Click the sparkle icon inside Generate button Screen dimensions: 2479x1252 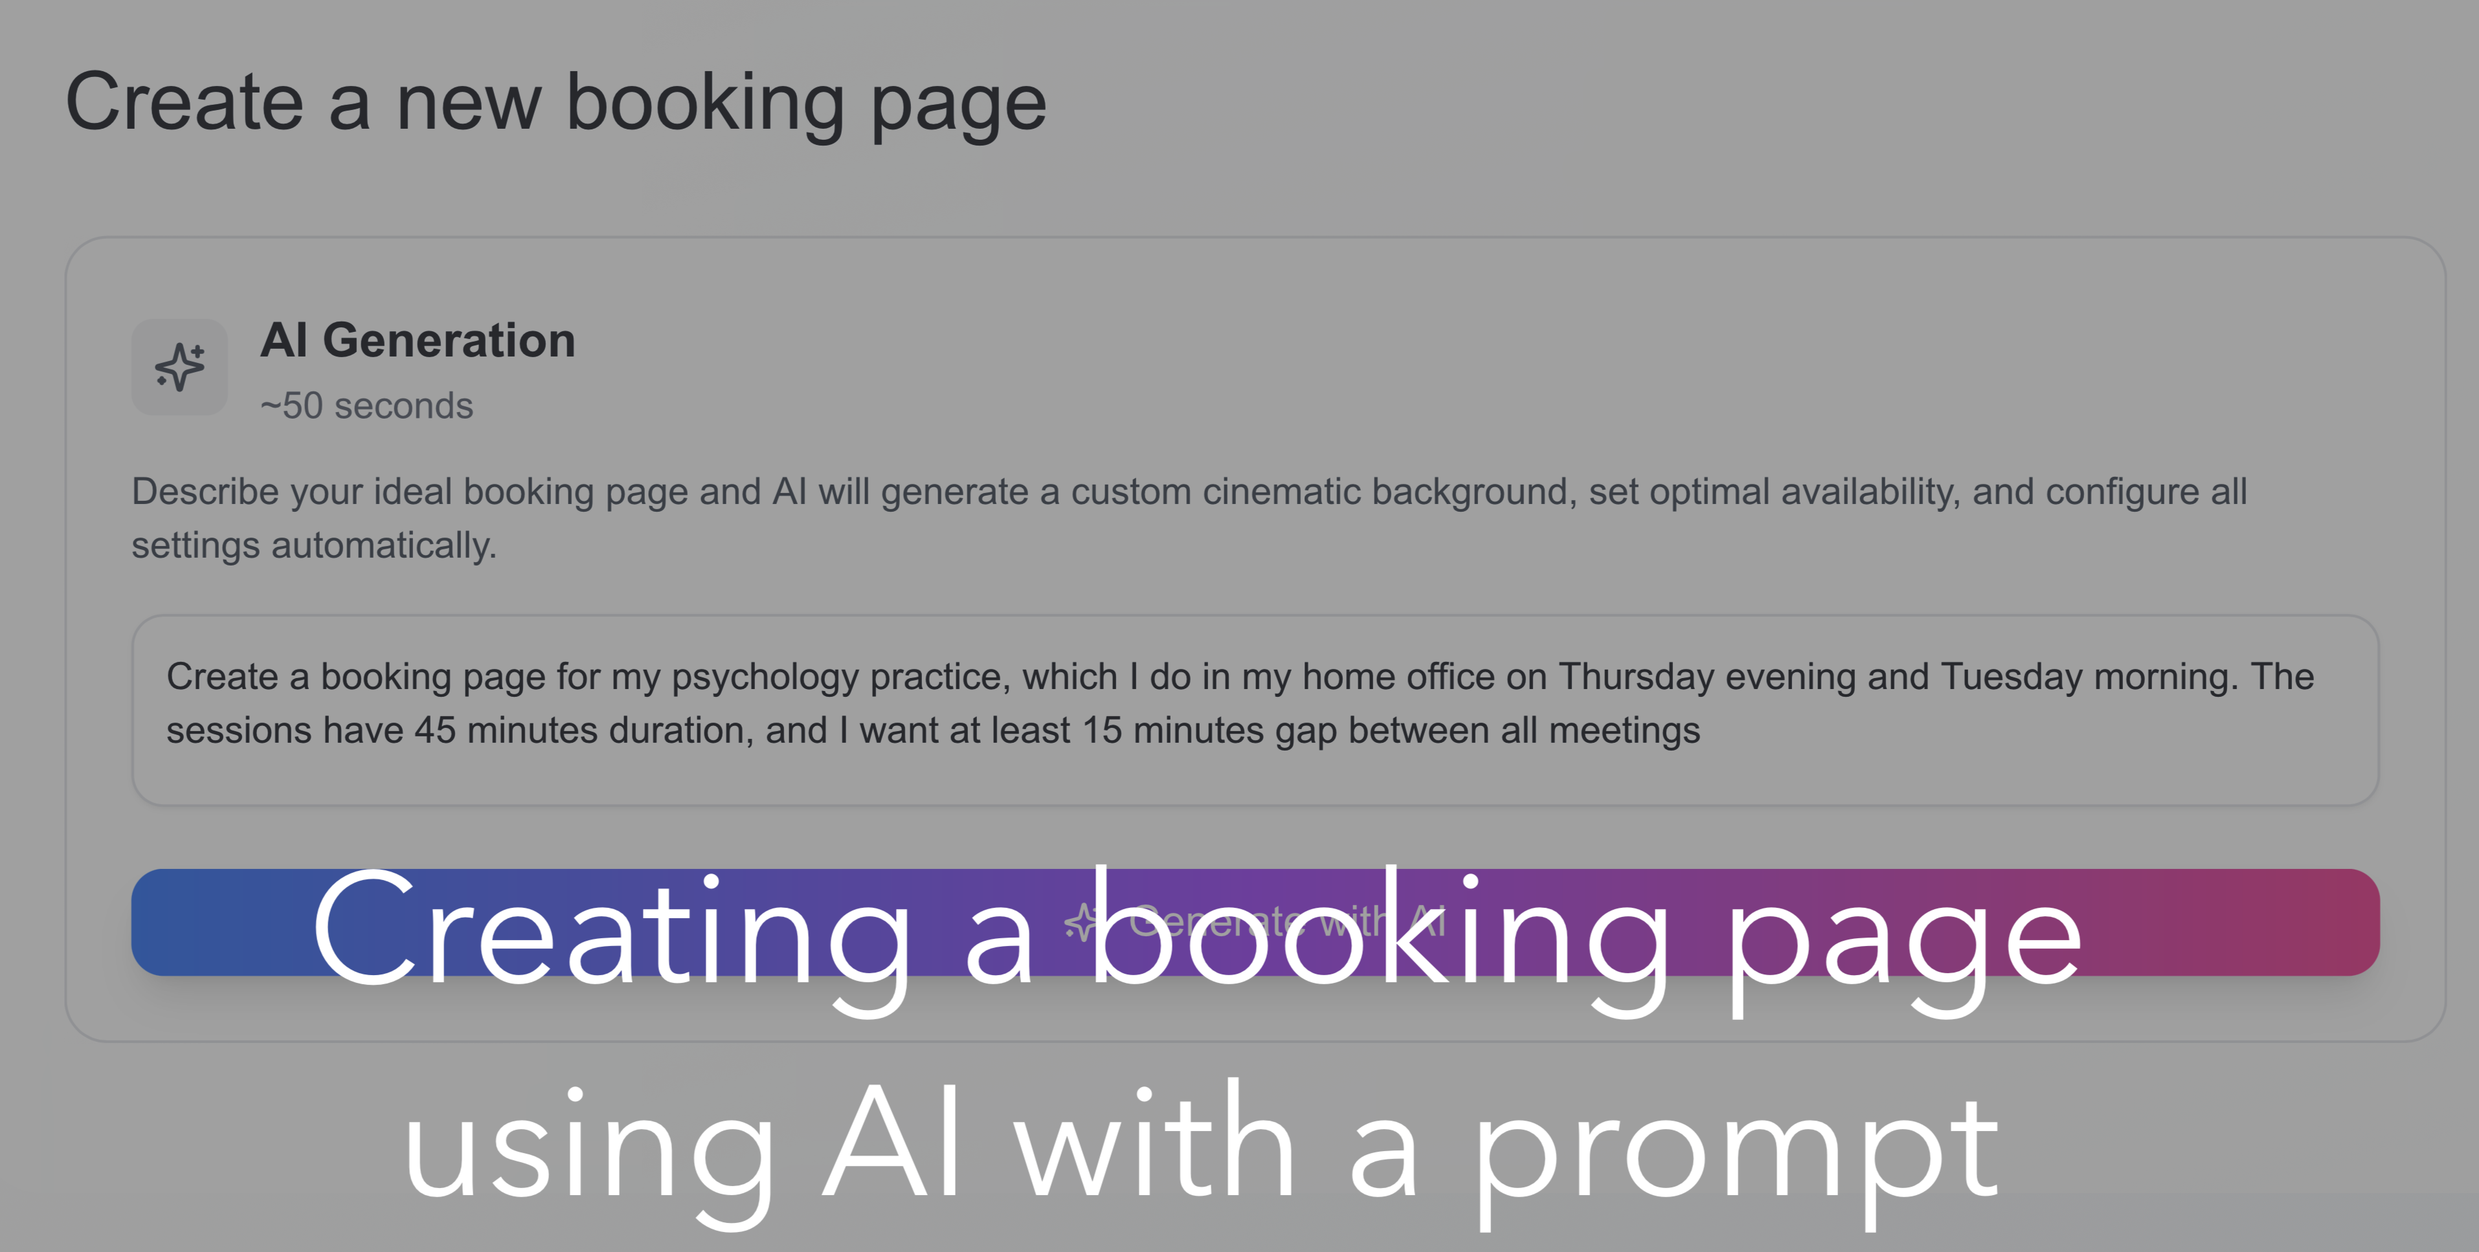pos(1082,922)
